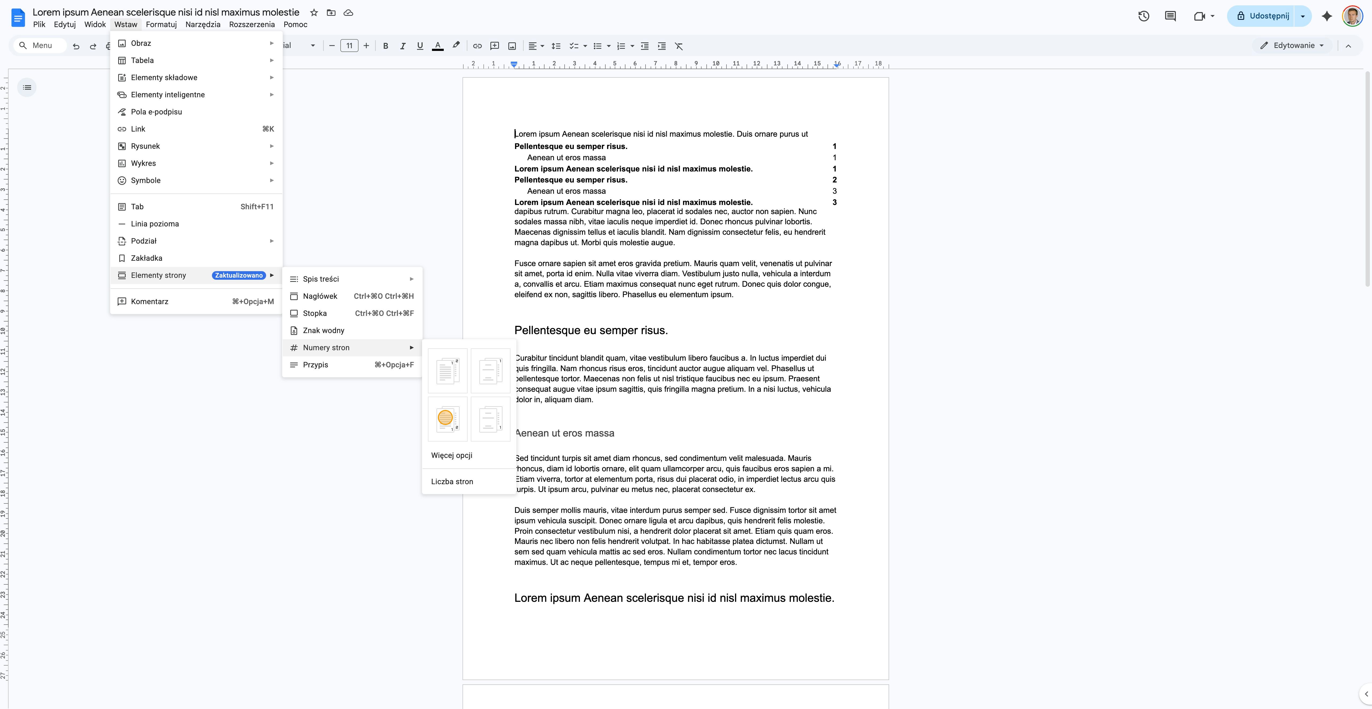Click the Zakładka bookmark item

coord(196,258)
